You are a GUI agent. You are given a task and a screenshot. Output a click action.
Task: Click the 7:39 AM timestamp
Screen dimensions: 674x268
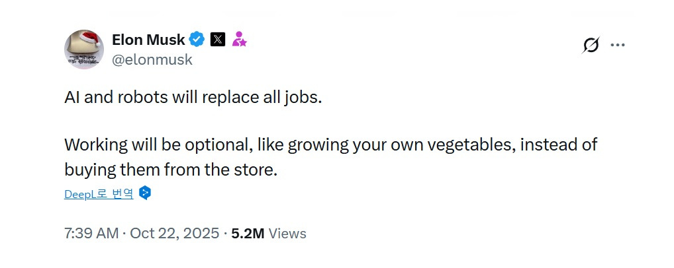click(91, 233)
